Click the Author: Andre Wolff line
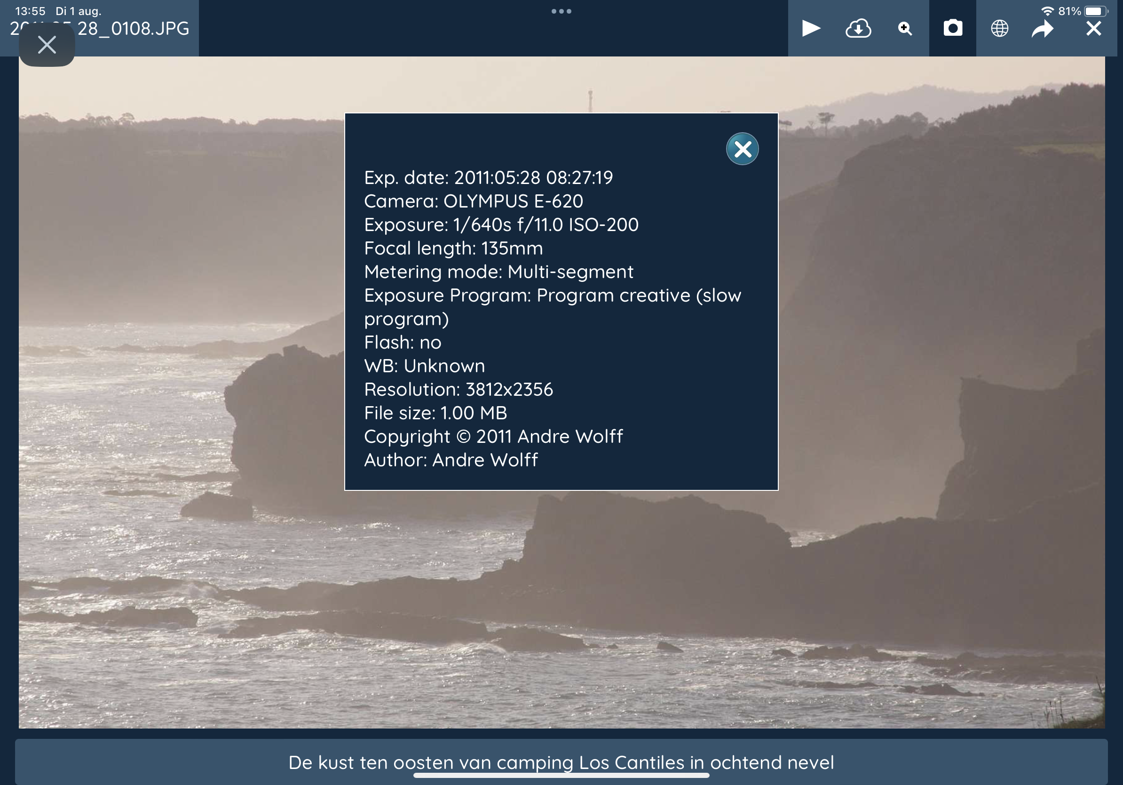 pyautogui.click(x=451, y=460)
